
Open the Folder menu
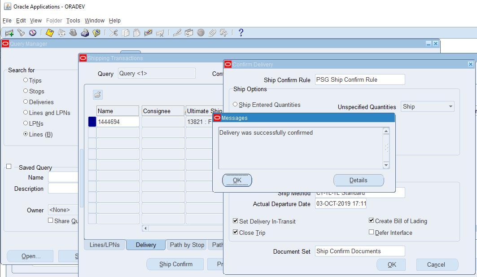coord(54,20)
